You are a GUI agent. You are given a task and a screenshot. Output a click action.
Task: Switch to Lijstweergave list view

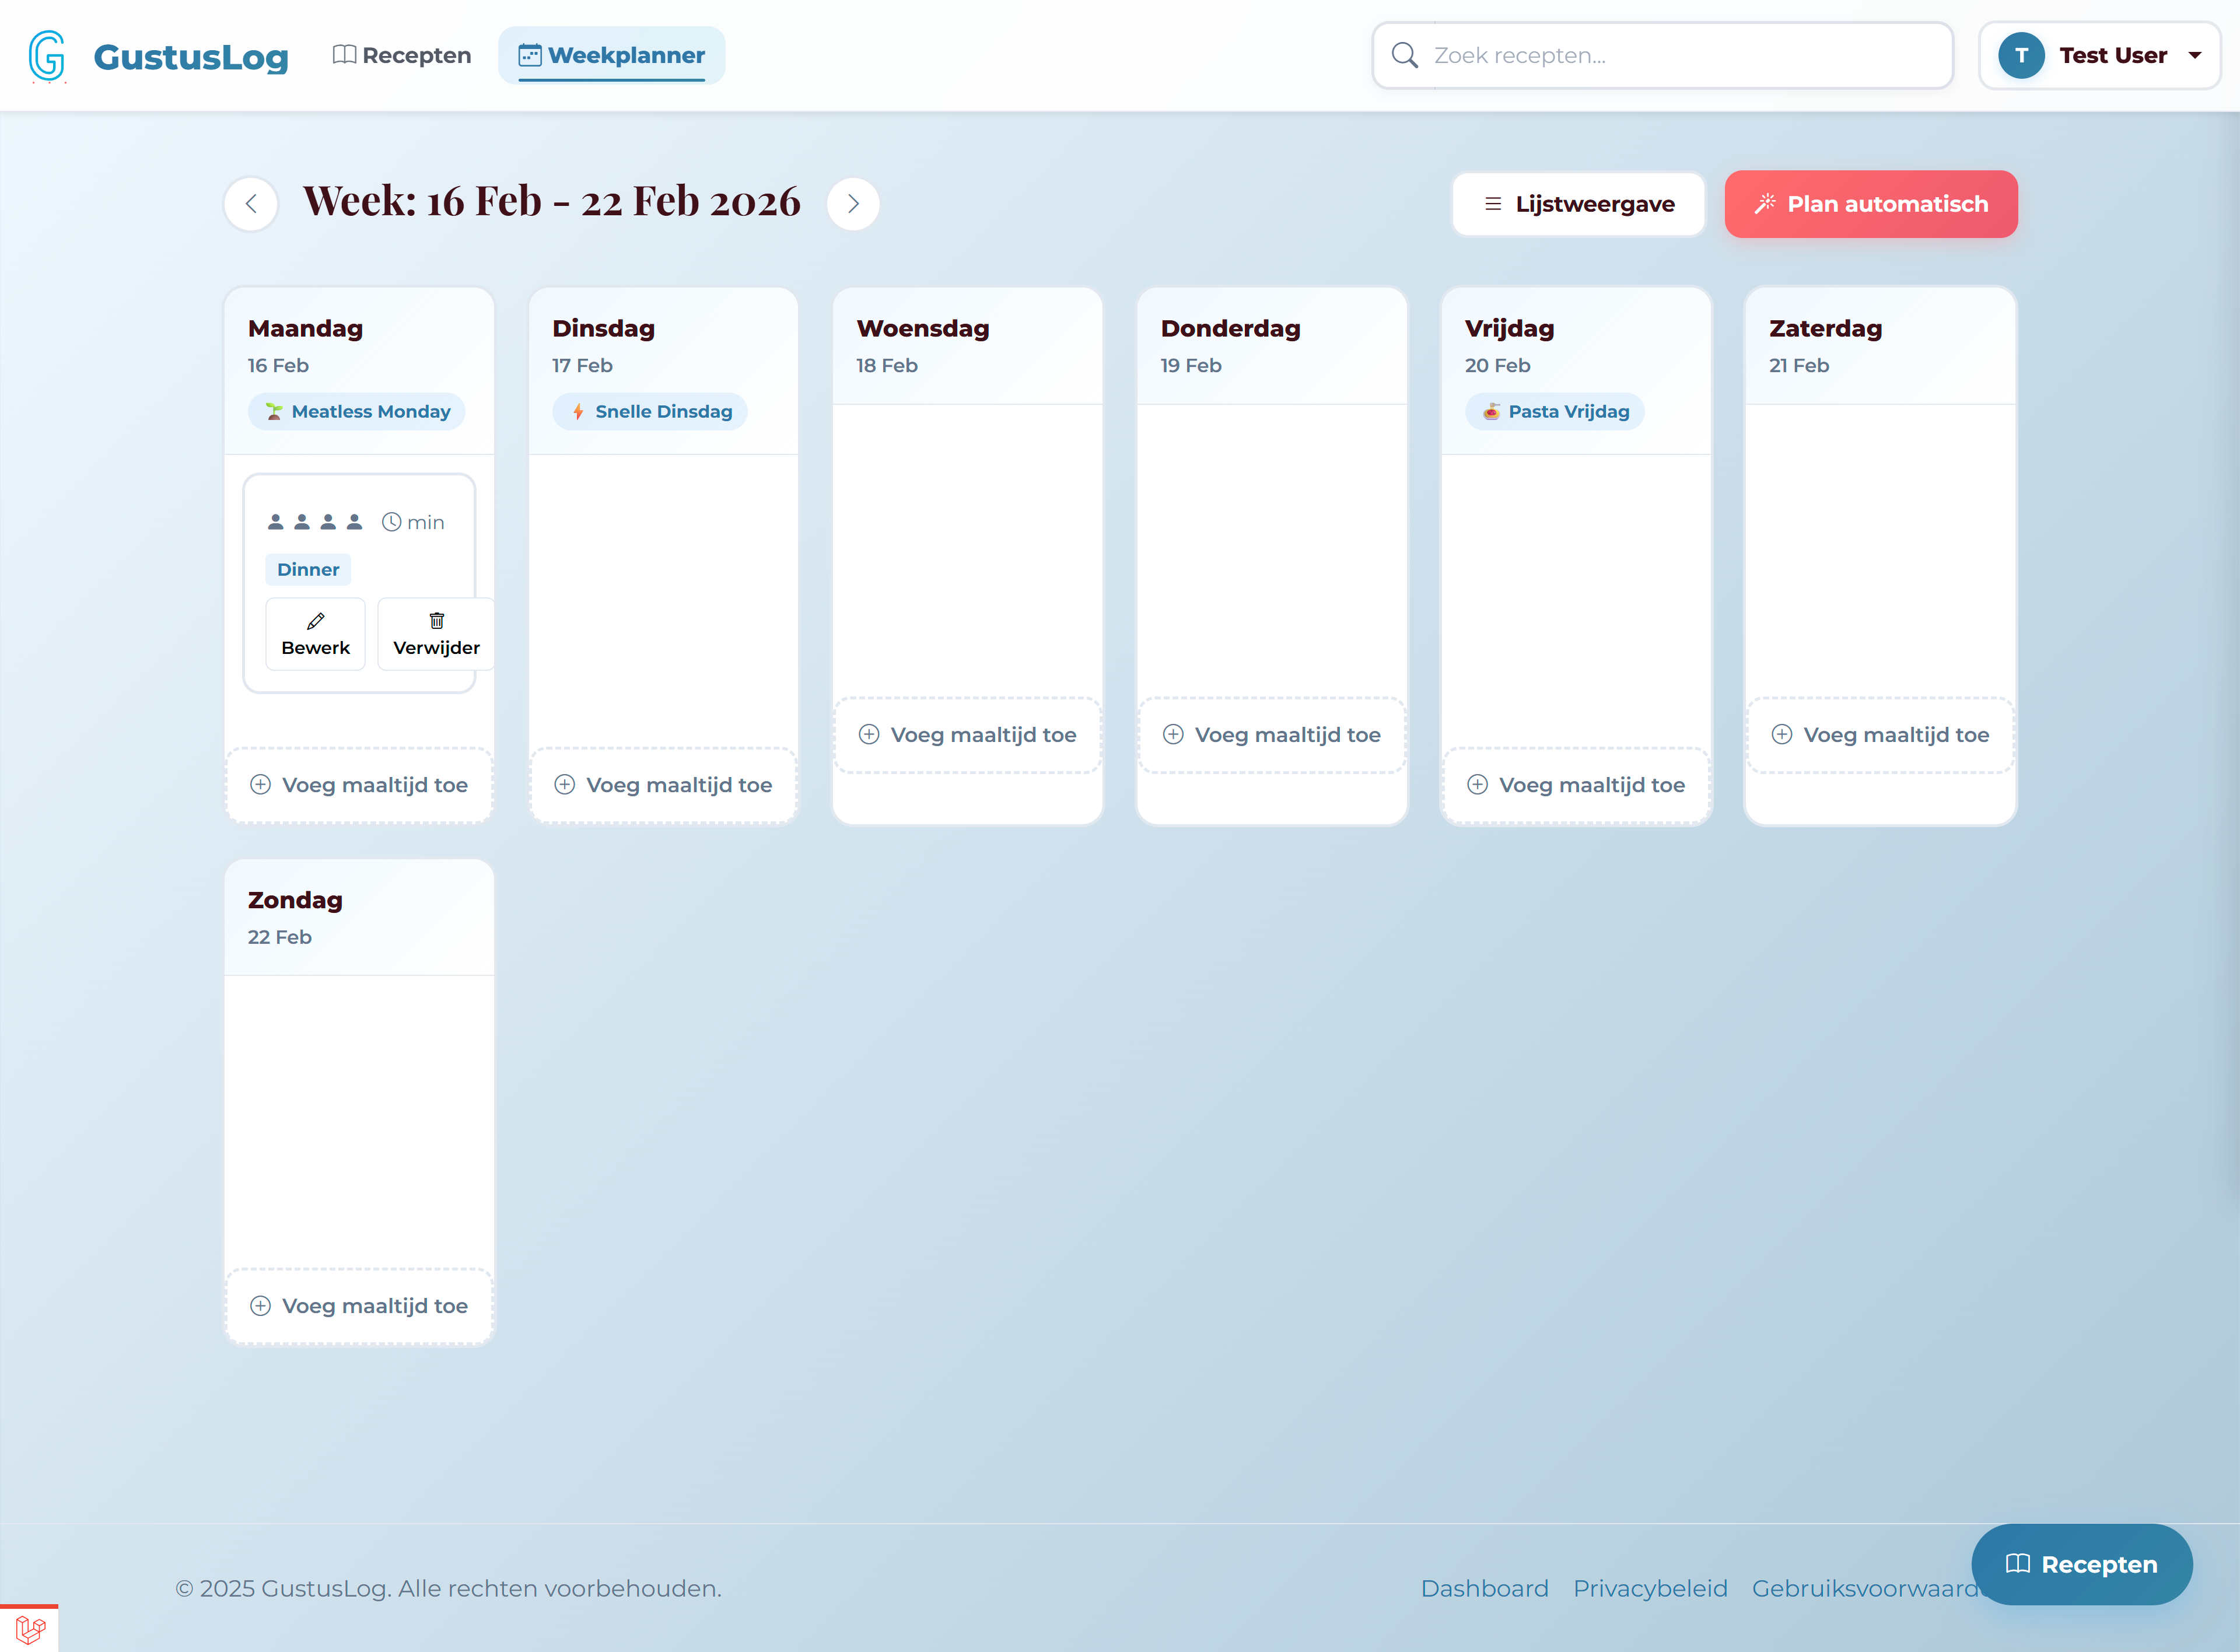pyautogui.click(x=1578, y=204)
